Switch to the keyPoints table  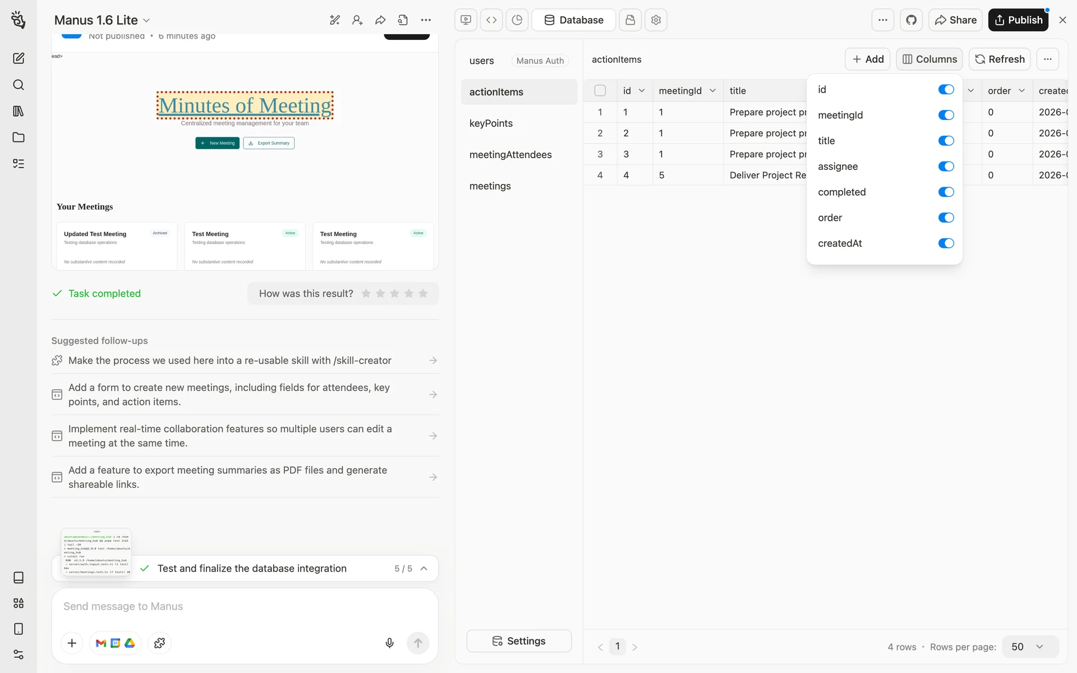(x=491, y=123)
